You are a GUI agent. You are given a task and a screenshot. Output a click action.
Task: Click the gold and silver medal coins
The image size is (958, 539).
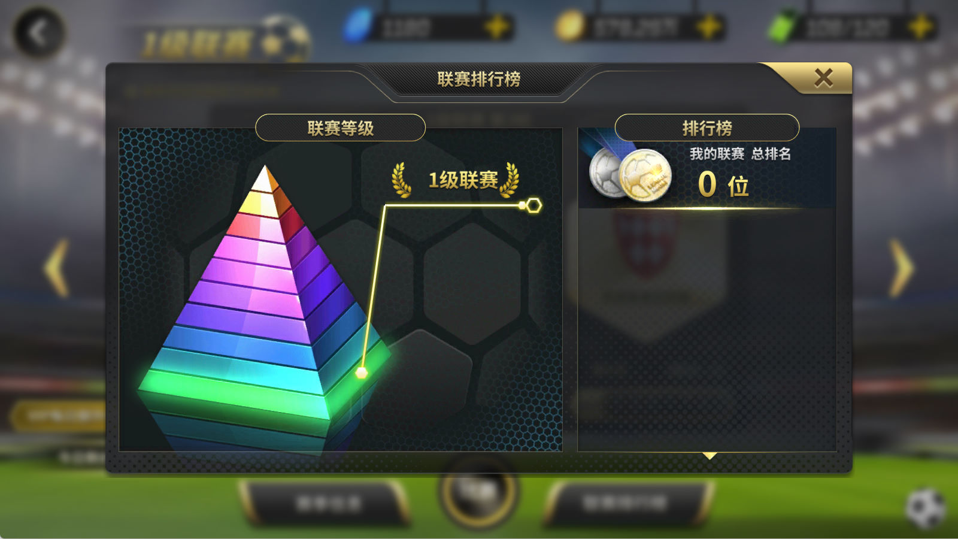click(630, 174)
